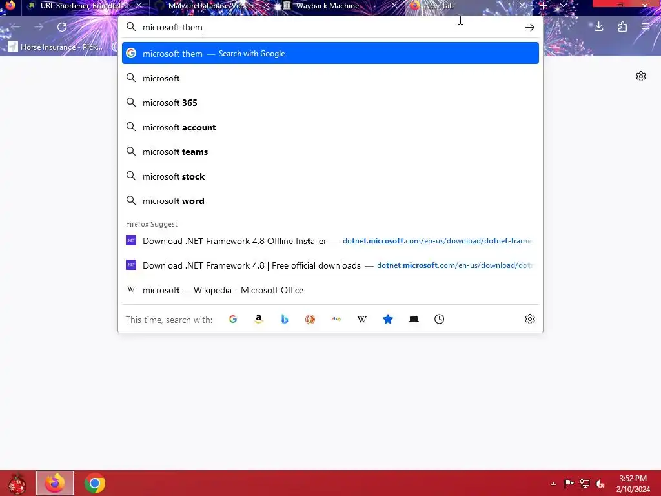The height and width of the screenshot is (496, 661).
Task: Reload the current page
Action: click(x=62, y=27)
